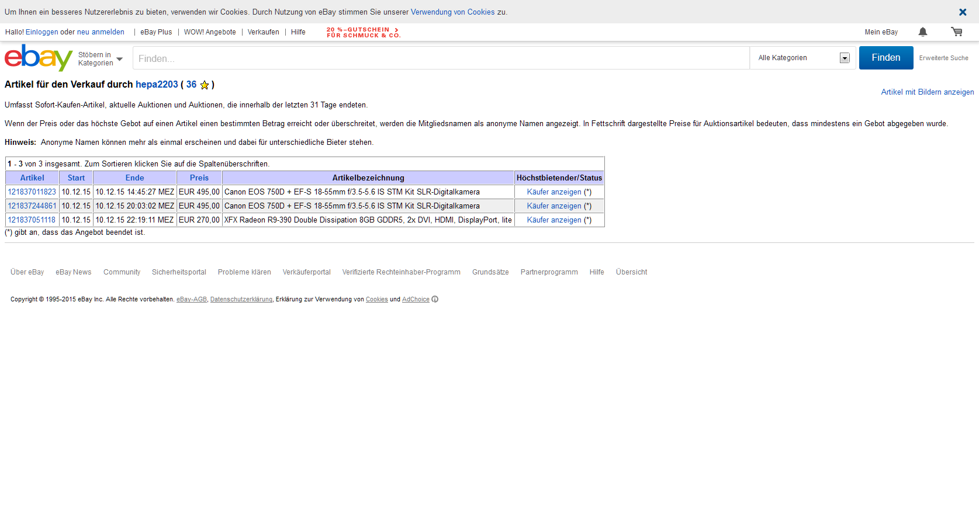Open item number 121837244861
Image resolution: width=979 pixels, height=528 pixels.
(32, 206)
